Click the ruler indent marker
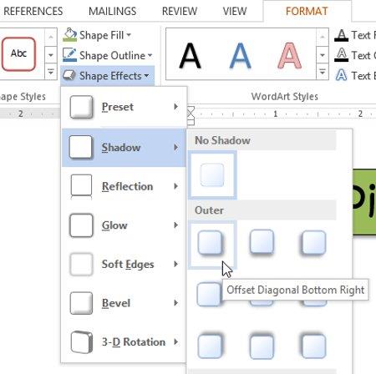This screenshot has width=376, height=374. [x=191, y=116]
